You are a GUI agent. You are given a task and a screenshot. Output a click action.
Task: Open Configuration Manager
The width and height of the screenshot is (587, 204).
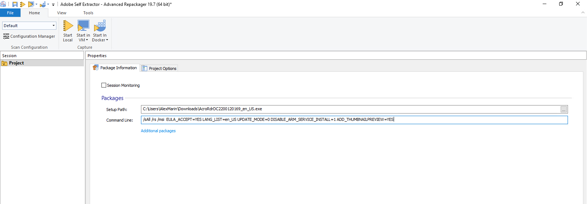[29, 36]
